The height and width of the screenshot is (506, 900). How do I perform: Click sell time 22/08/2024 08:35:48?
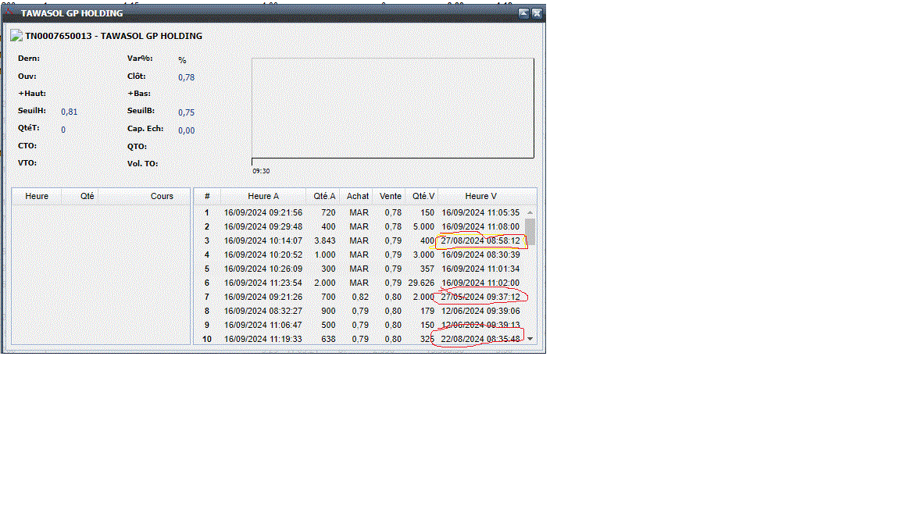[480, 339]
